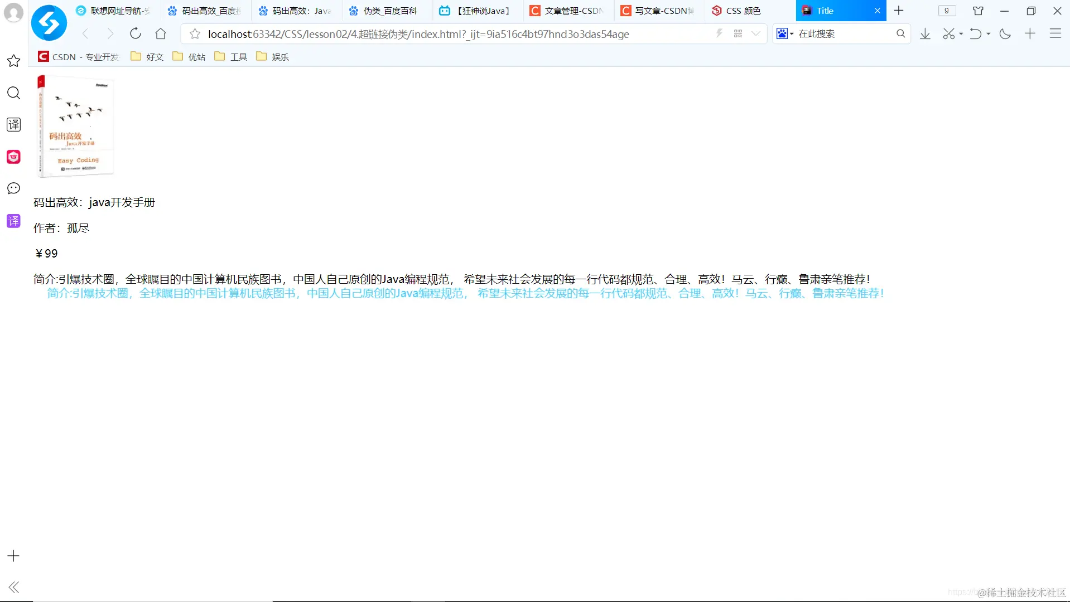Click the undo restore-tab icon
Viewport: 1070px width, 602px height.
(x=975, y=34)
